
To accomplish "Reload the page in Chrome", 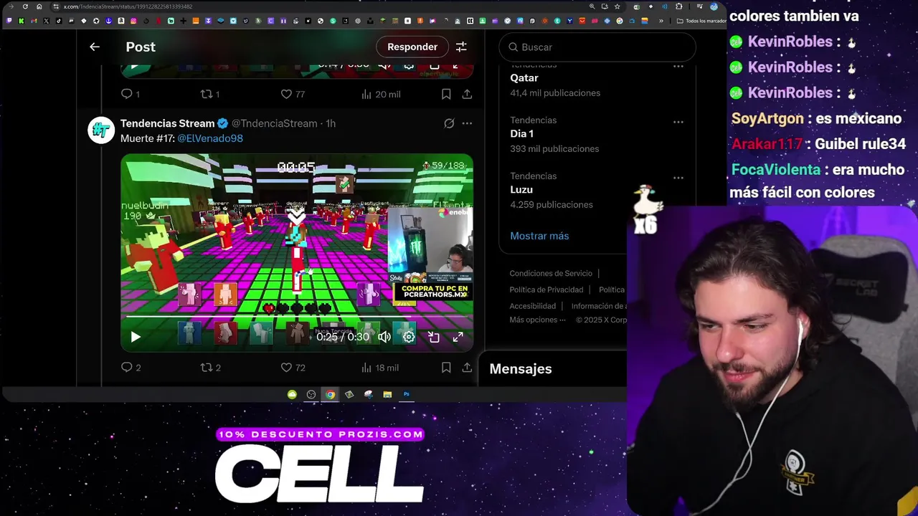I will (x=25, y=6).
